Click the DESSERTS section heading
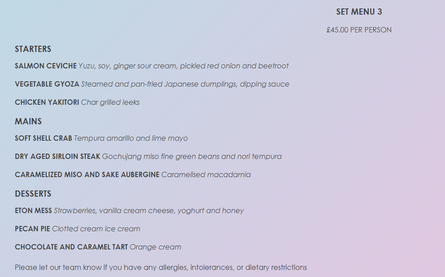This screenshot has height=277, width=445. pyautogui.click(x=33, y=194)
